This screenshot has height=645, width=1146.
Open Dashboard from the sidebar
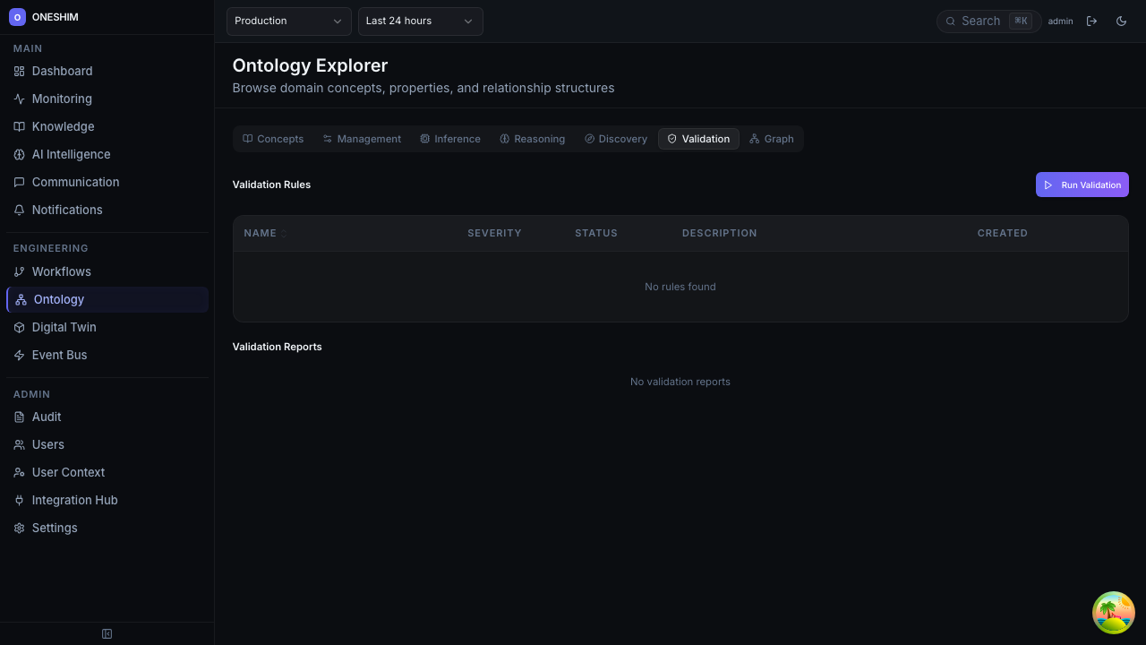(x=62, y=71)
